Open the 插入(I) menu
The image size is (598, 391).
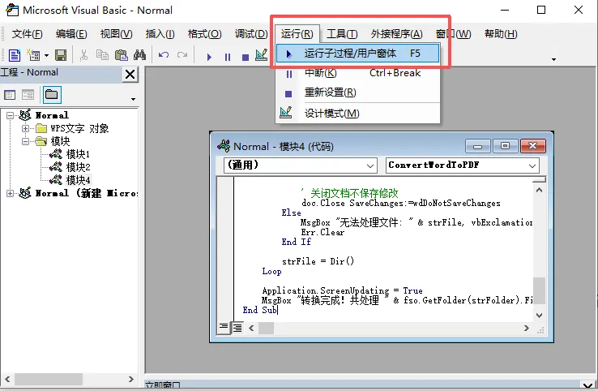click(x=160, y=34)
